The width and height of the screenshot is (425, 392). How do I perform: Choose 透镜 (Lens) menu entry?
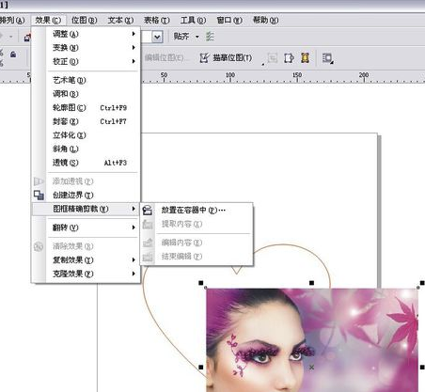[x=86, y=163]
